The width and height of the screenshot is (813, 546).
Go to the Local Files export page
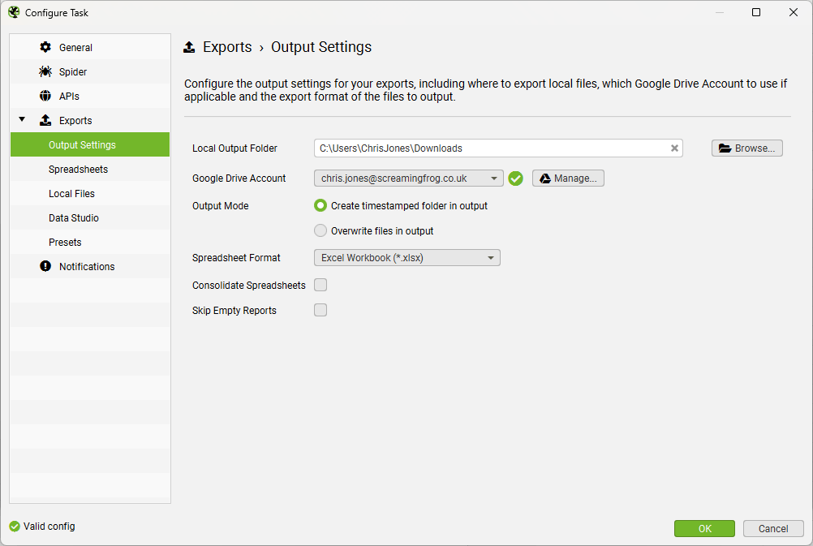[90, 193]
